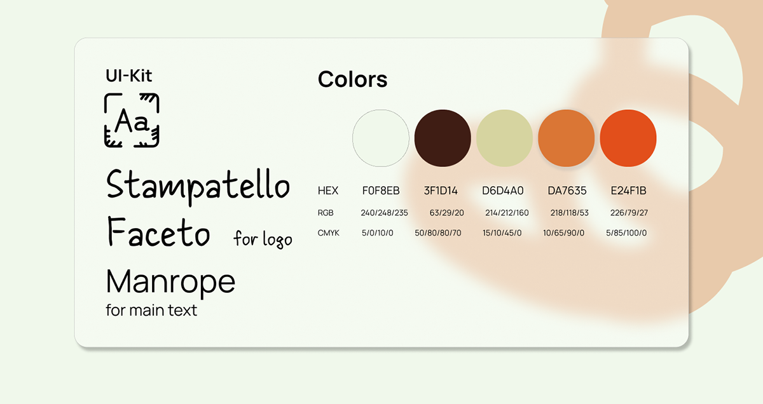This screenshot has width=763, height=404.
Task: Select the off-white F0F8EB color swatch
Action: pyautogui.click(x=381, y=138)
